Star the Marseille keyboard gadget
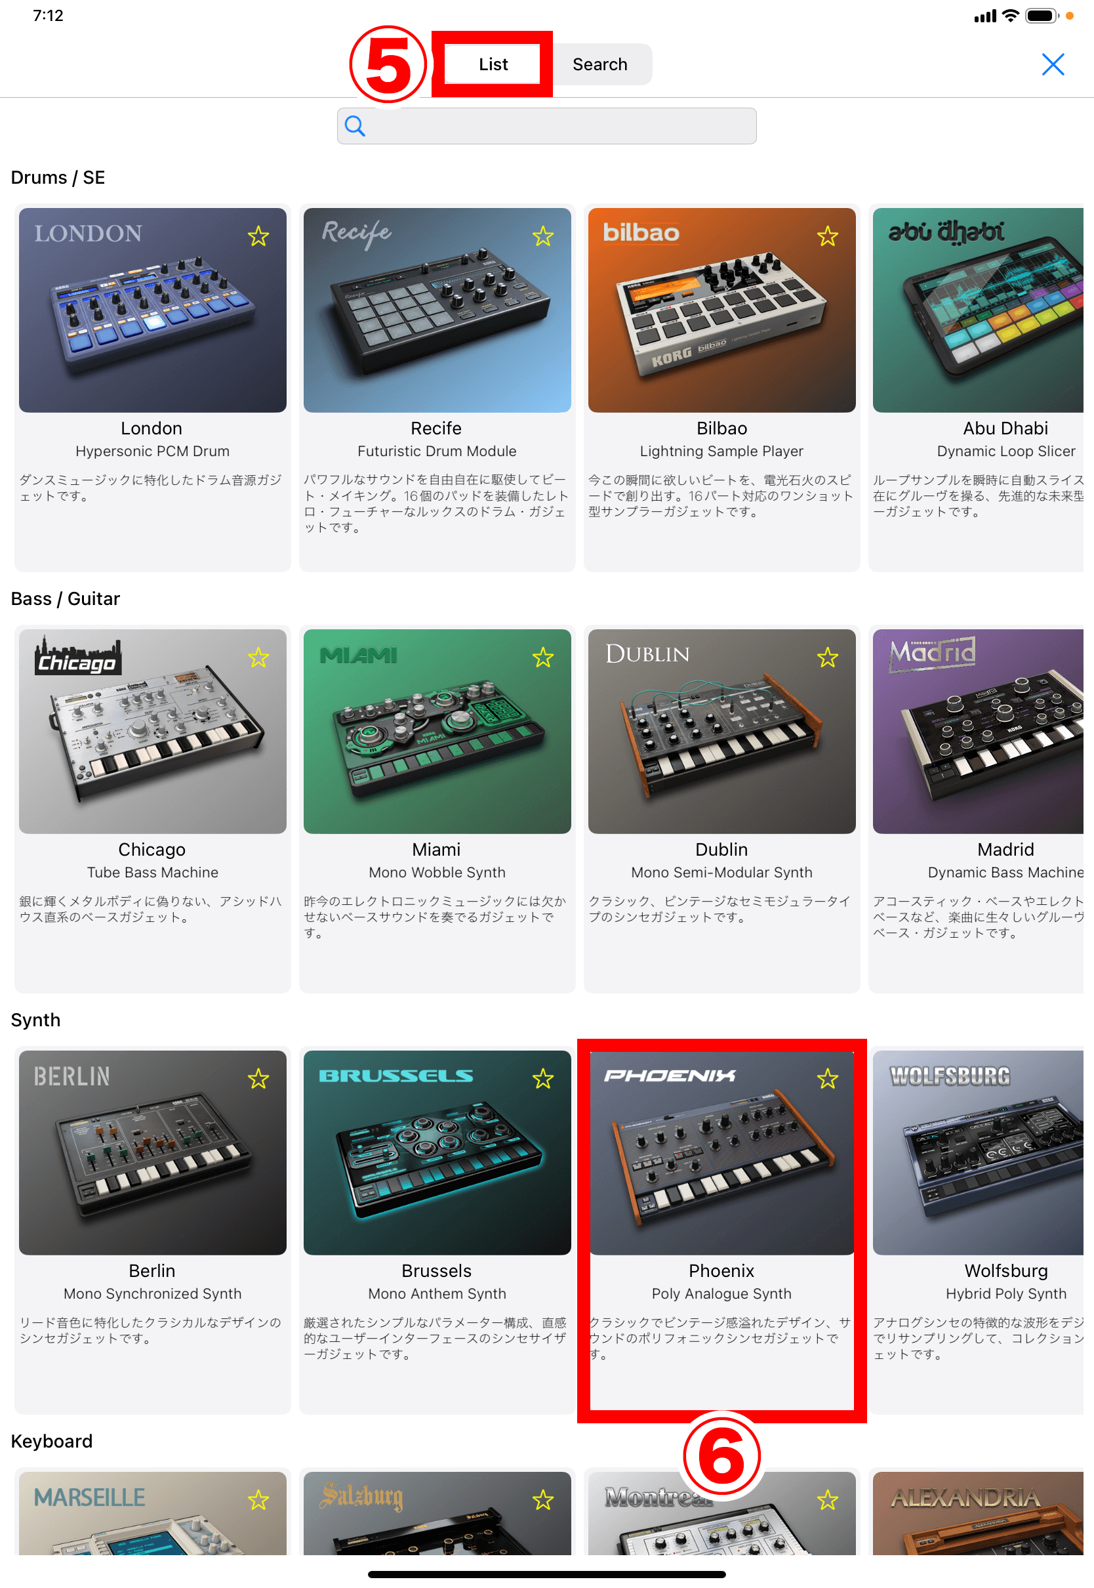Image resolution: width=1094 pixels, height=1588 pixels. [258, 1501]
